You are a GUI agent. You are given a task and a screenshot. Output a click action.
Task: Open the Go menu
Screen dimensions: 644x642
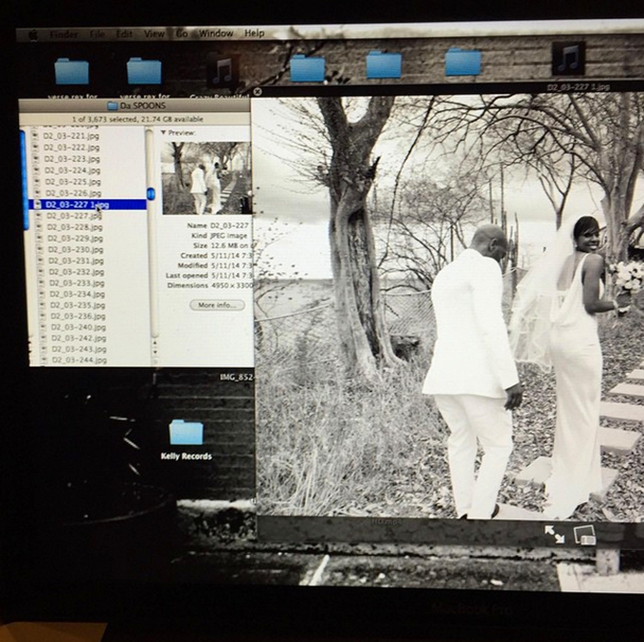tap(182, 34)
